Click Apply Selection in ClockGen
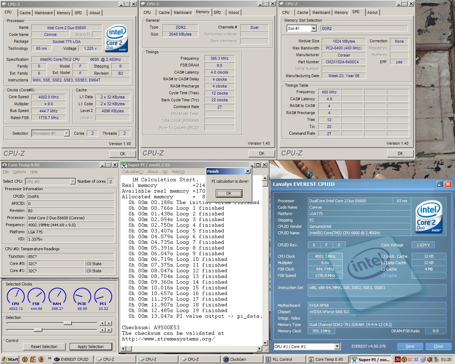This screenshot has width=455, height=364. [x=91, y=347]
